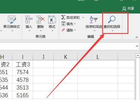This screenshot has height=100, width=140.
Task: Open the dropdown arrow next to 自动求和
Action: pos(83,18)
